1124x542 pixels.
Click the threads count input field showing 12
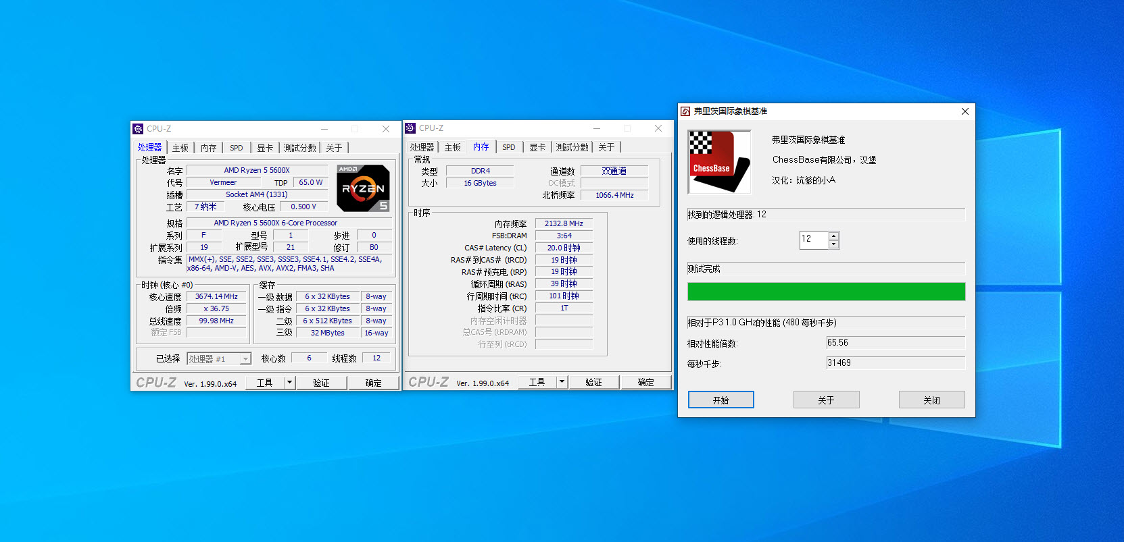click(x=814, y=240)
